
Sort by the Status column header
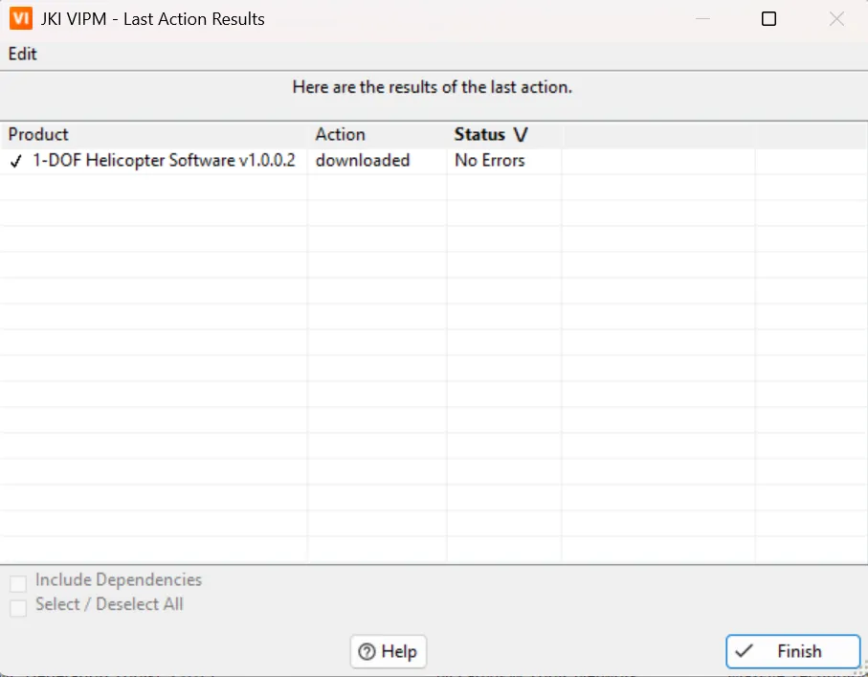504,135
